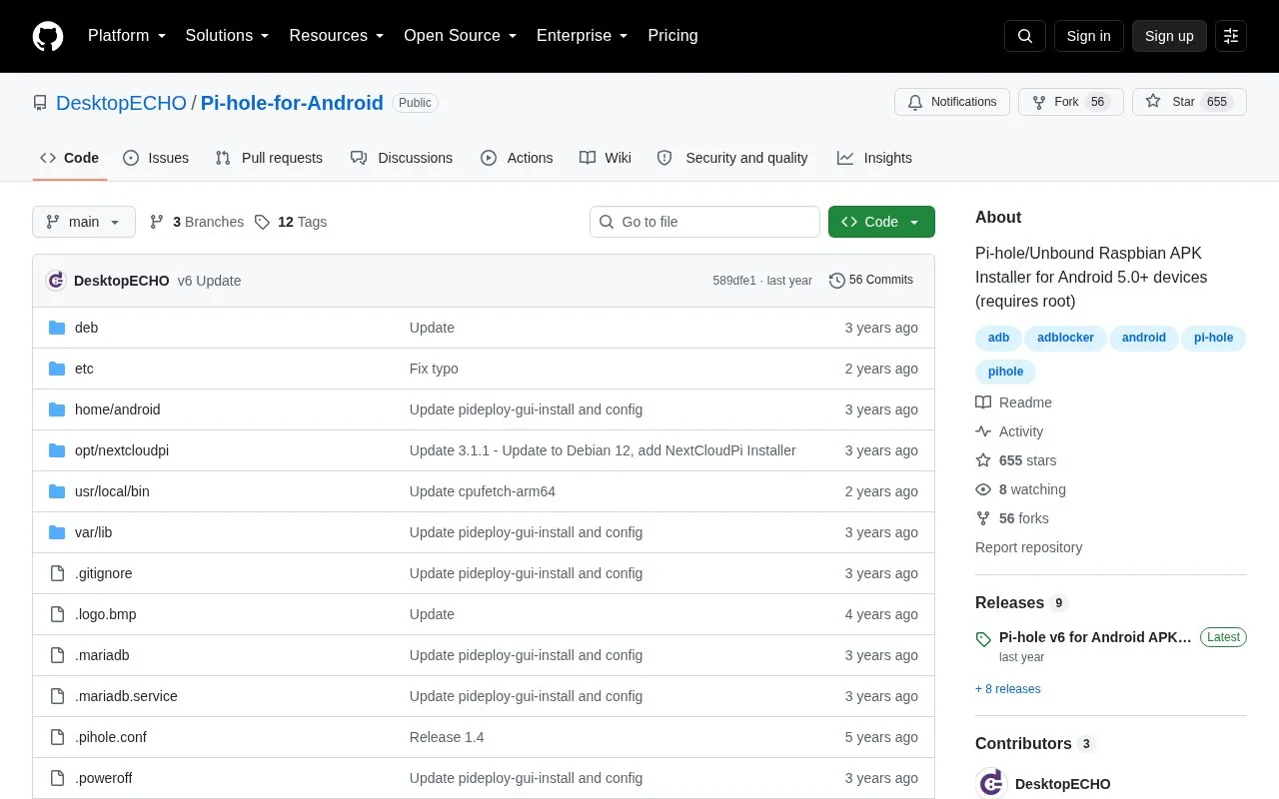Star the Pi-hole-for-Android repository
This screenshot has height=799, width=1279.
[1189, 102]
